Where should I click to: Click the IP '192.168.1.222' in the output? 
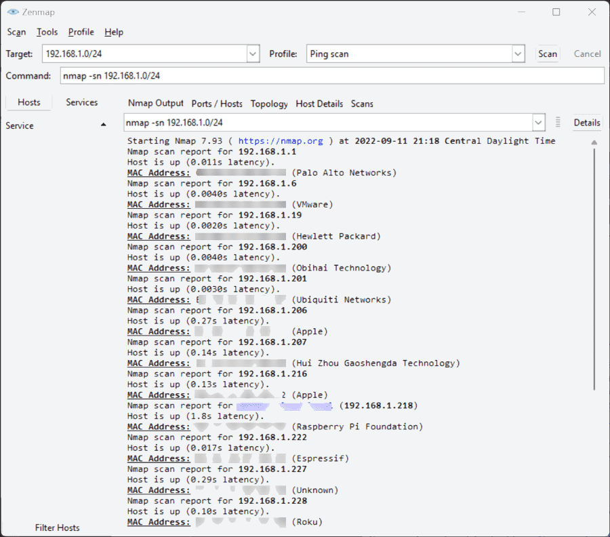tap(272, 437)
